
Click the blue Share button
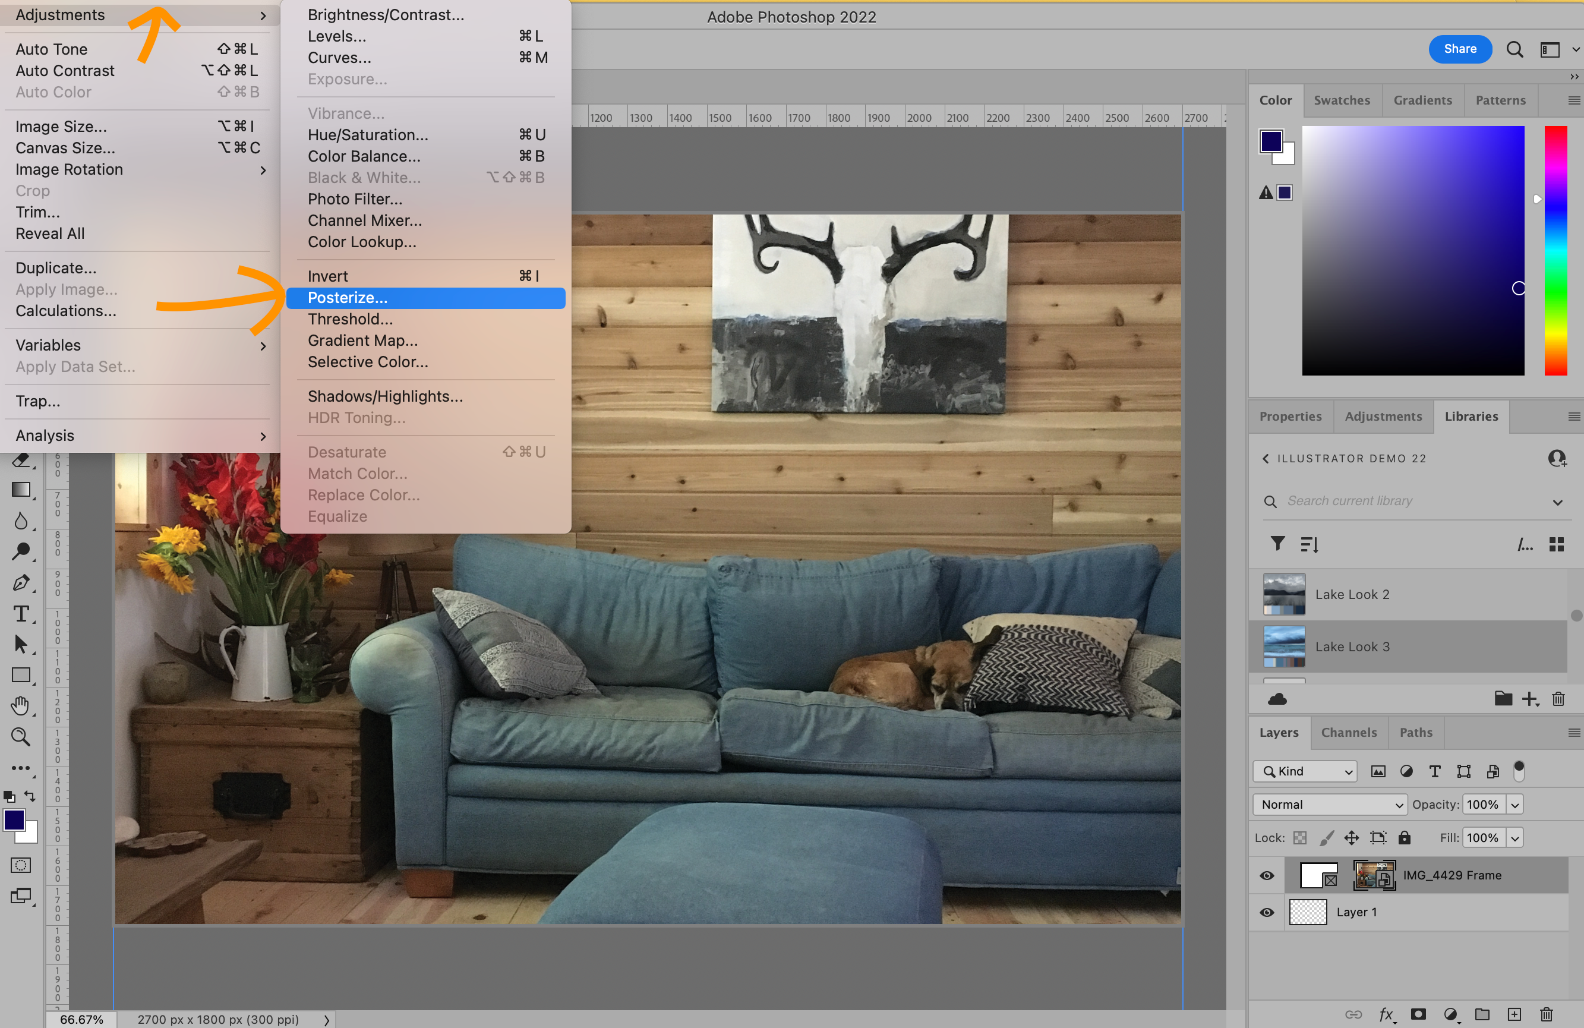click(1460, 49)
